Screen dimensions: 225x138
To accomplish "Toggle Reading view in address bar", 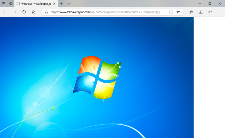I will click(171, 12).
